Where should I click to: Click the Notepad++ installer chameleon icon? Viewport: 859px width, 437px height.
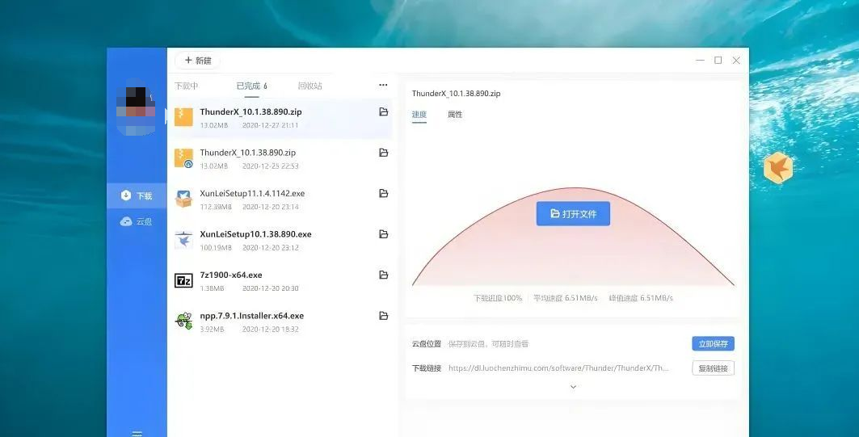tap(183, 321)
